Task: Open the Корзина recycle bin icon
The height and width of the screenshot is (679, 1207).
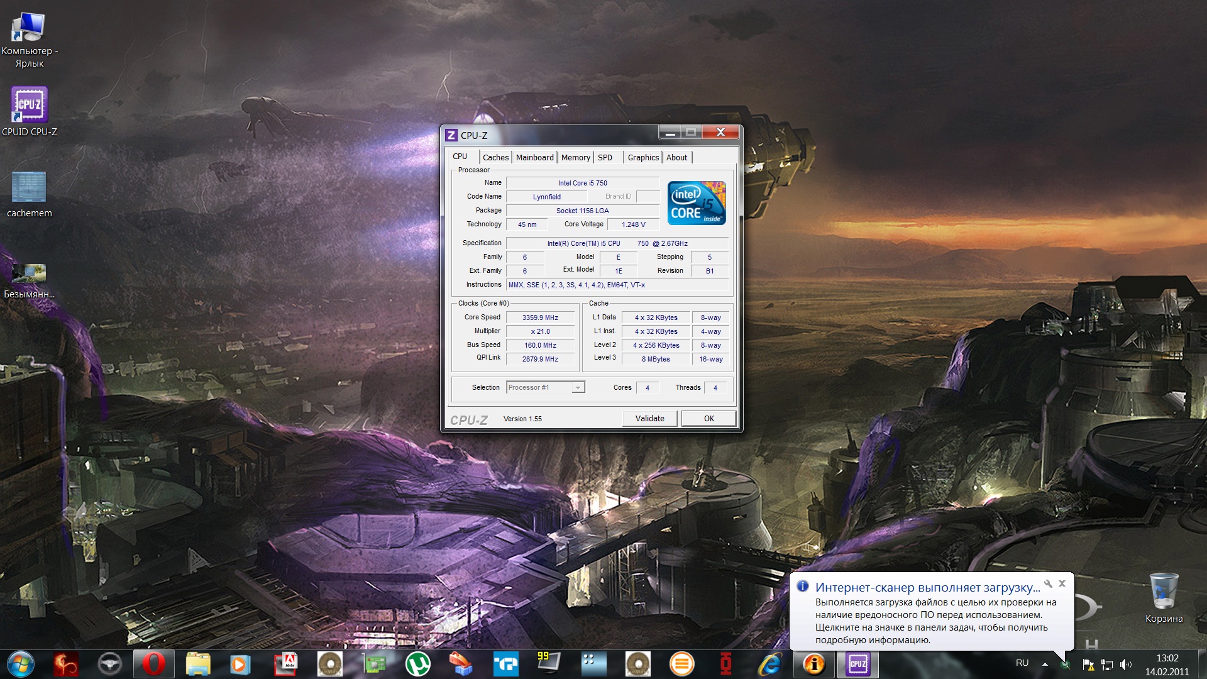Action: tap(1164, 598)
